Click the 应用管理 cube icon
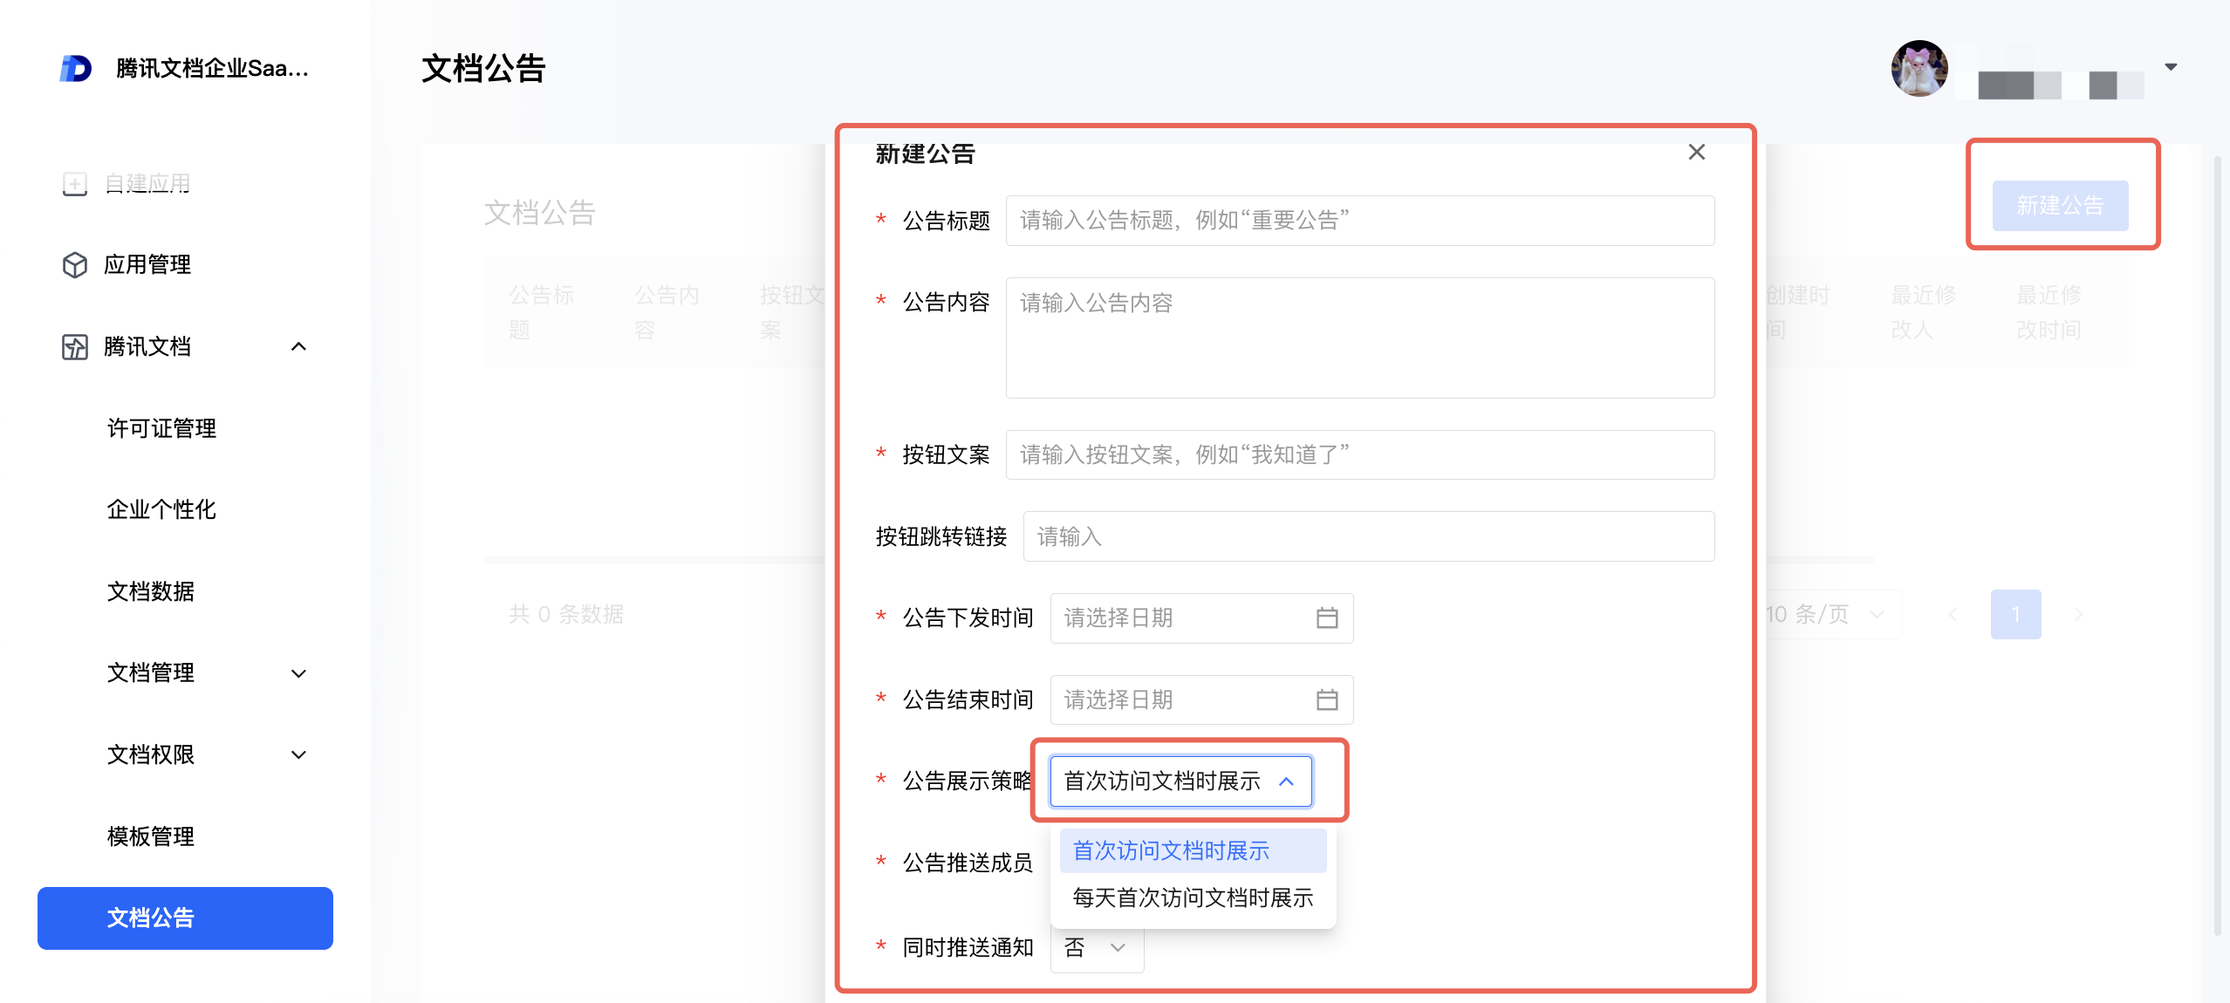Screen dimensions: 2230x1003 (75, 264)
